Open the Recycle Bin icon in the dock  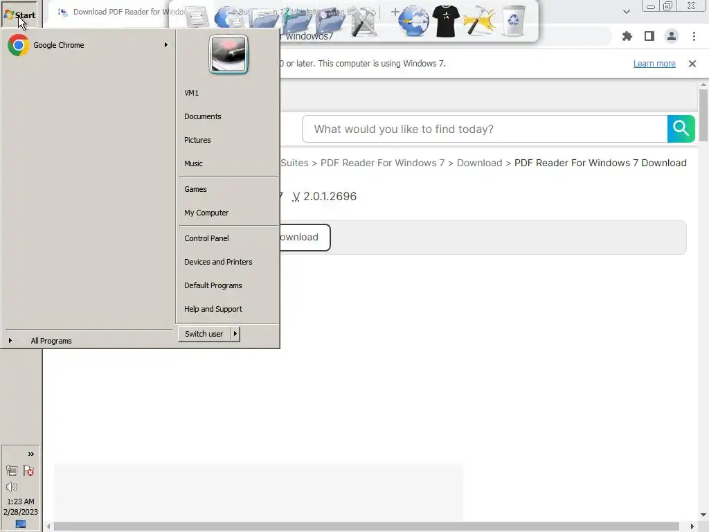514,21
